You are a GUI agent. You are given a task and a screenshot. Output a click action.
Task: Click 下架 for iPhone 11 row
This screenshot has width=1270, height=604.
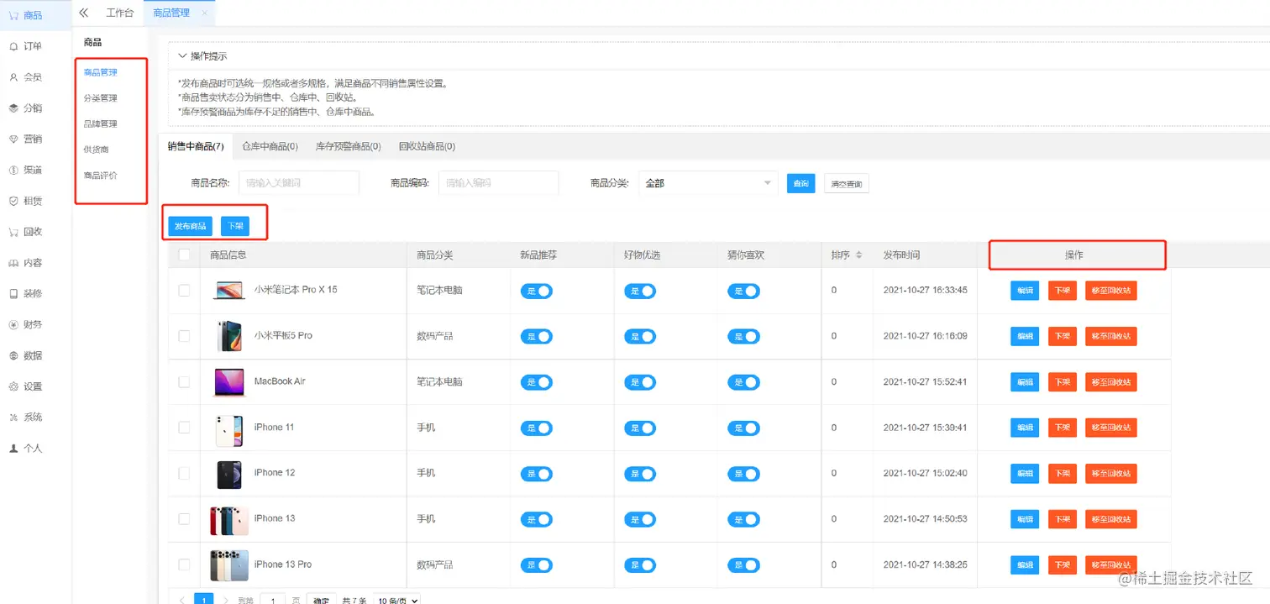[x=1063, y=428]
